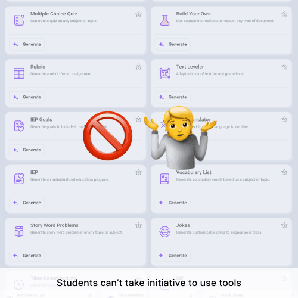Screen dimensions: 298x298
Task: Click 'Generate a quiz on any subject or topic.'
Action: pos(64,21)
